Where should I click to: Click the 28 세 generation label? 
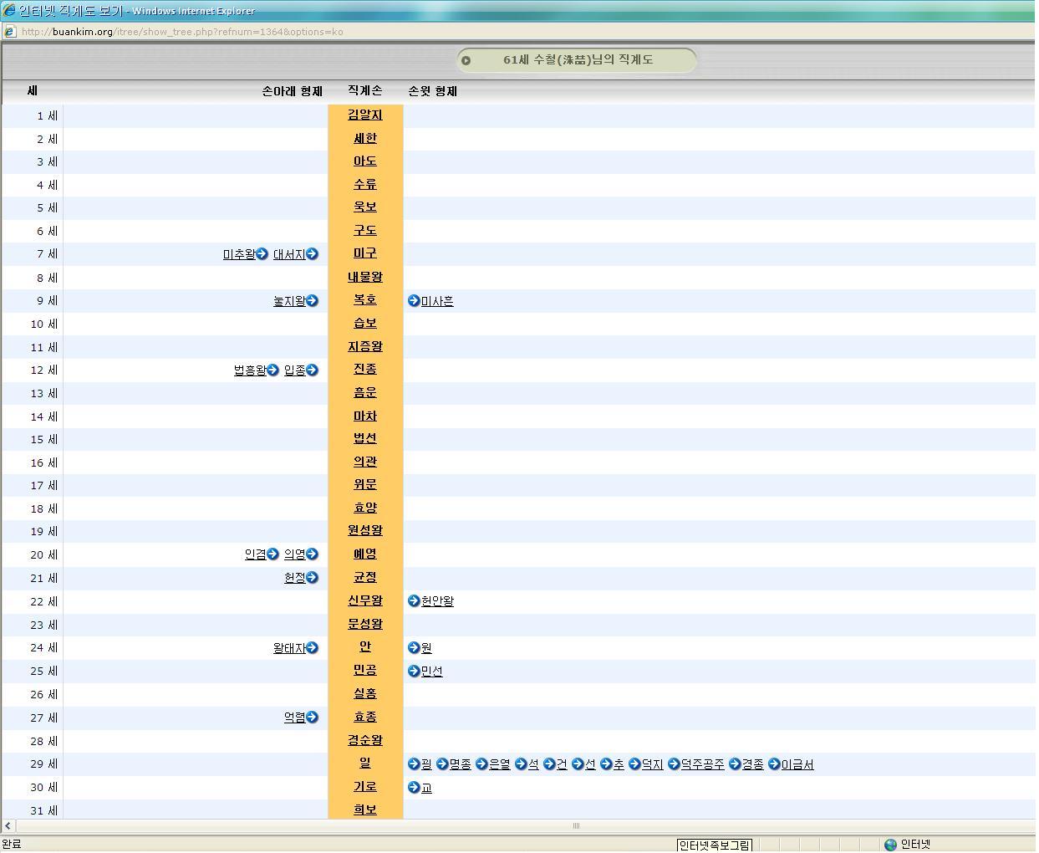click(44, 742)
